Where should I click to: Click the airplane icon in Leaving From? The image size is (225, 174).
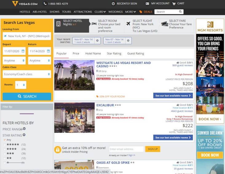point(5,36)
